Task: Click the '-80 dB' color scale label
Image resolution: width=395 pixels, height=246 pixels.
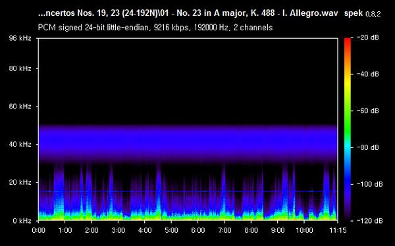Action: pos(368,147)
